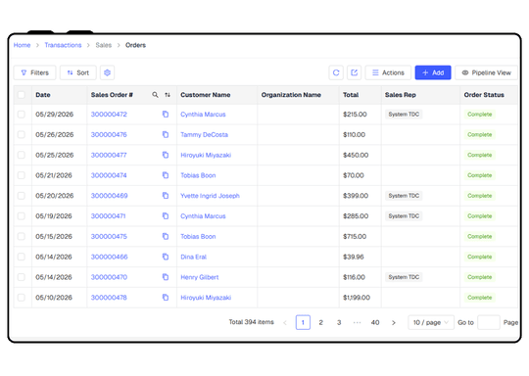This screenshot has height=376, width=529.
Task: Select the row dated 05/26/2026
Action: (22, 134)
